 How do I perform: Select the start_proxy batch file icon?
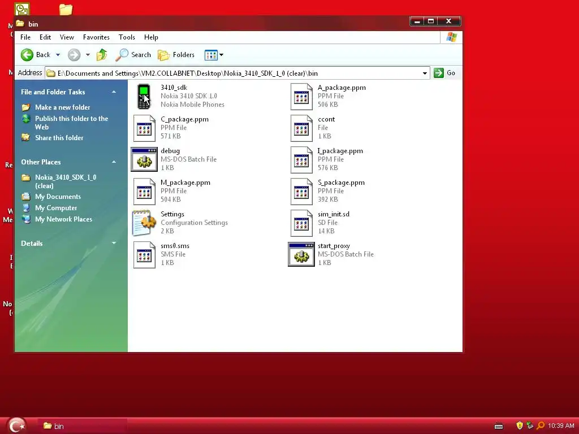[x=301, y=254]
